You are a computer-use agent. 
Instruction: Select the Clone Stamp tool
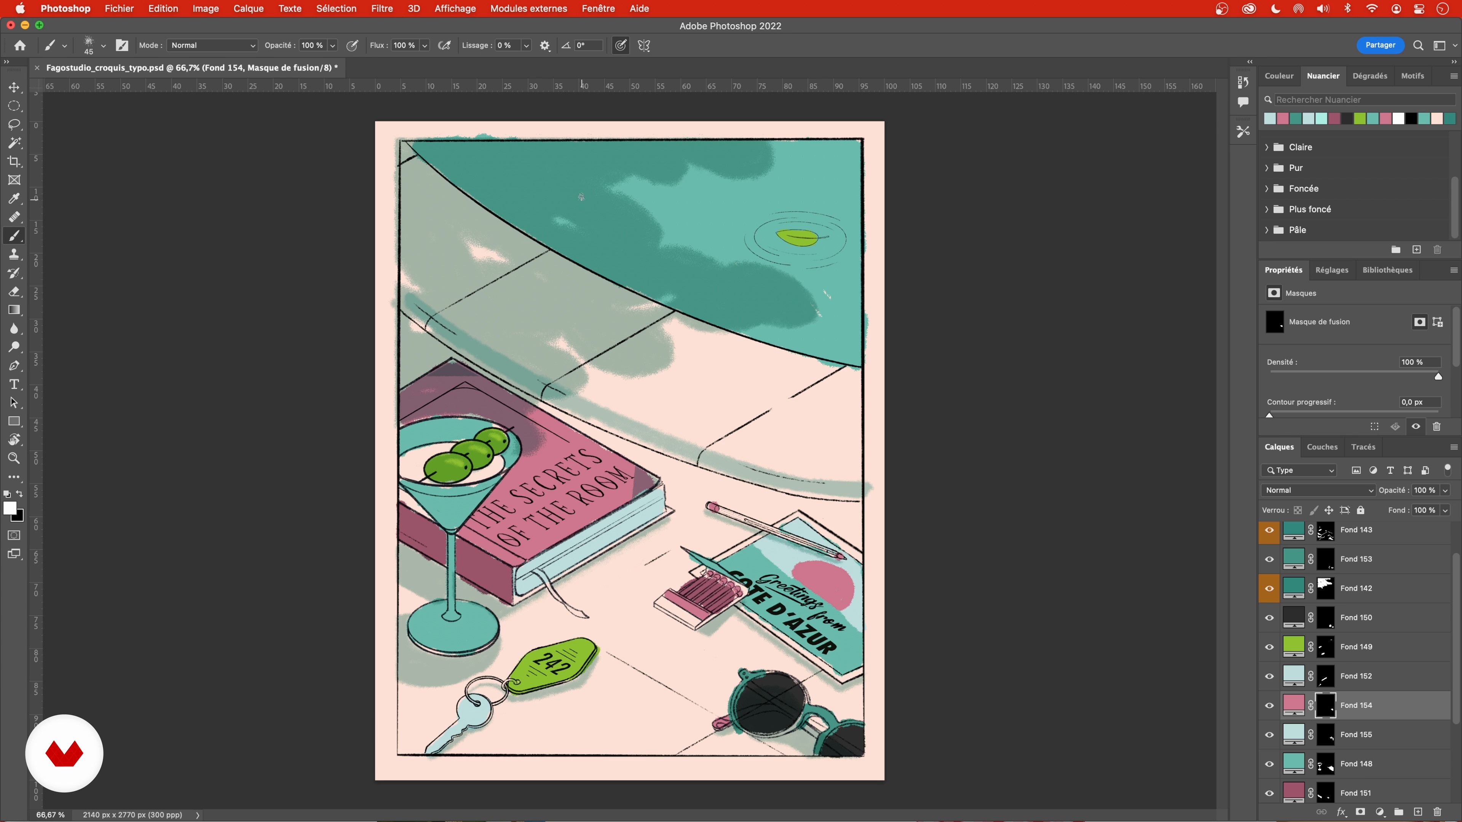(x=14, y=254)
